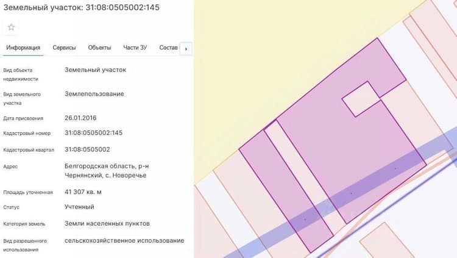Click the status value Учтенный
457x258 pixels.
click(x=79, y=207)
